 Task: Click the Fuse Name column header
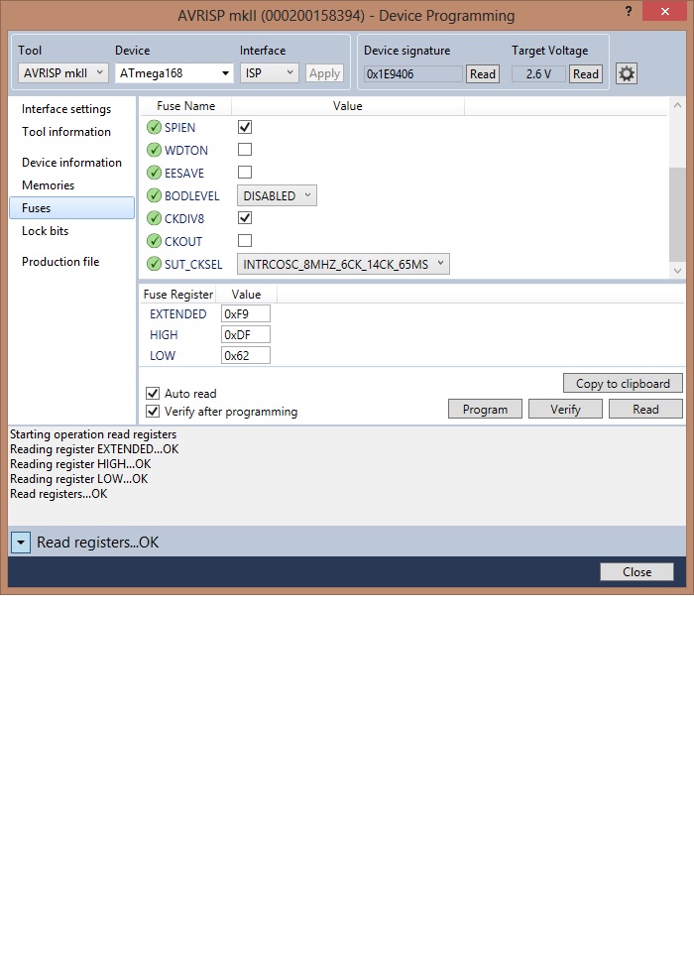tap(186, 106)
